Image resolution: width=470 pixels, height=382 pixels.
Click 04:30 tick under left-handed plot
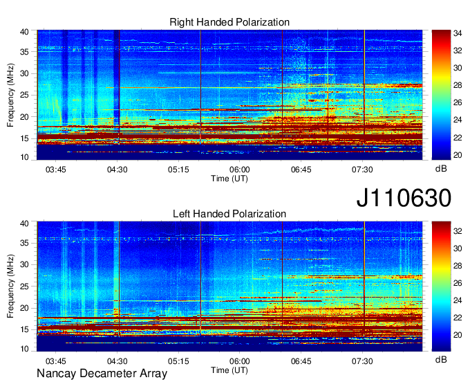click(x=117, y=361)
